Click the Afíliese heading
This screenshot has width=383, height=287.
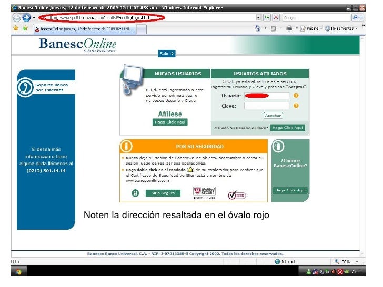(170, 114)
